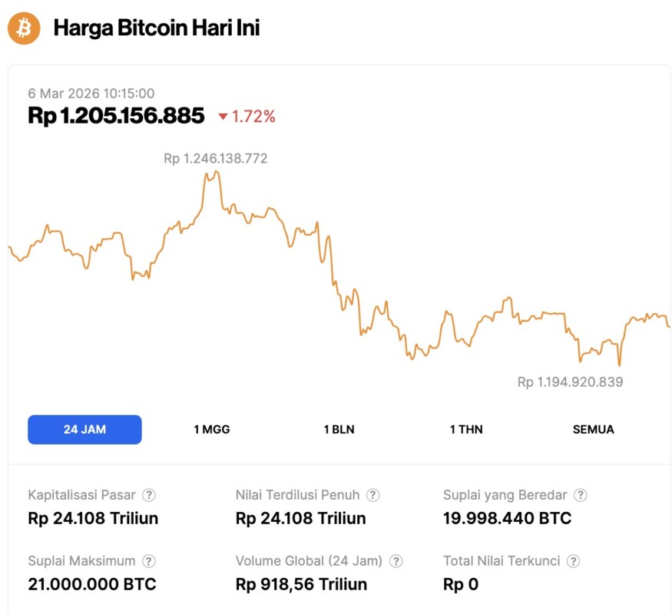Click Total Nilai Terkunci help icon
The image size is (672, 614).
pos(573,562)
